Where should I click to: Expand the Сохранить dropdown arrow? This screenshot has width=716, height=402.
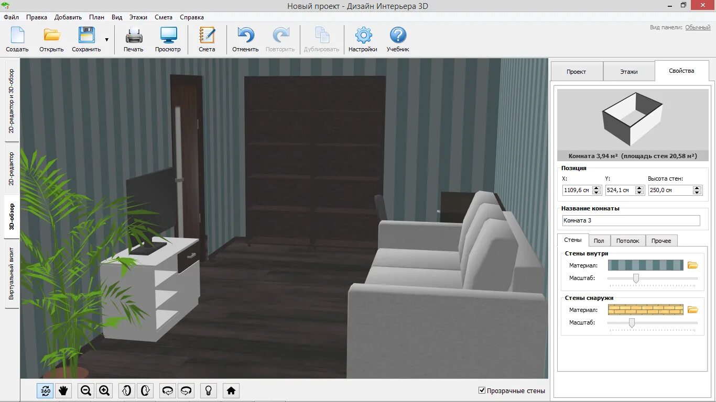(x=107, y=40)
